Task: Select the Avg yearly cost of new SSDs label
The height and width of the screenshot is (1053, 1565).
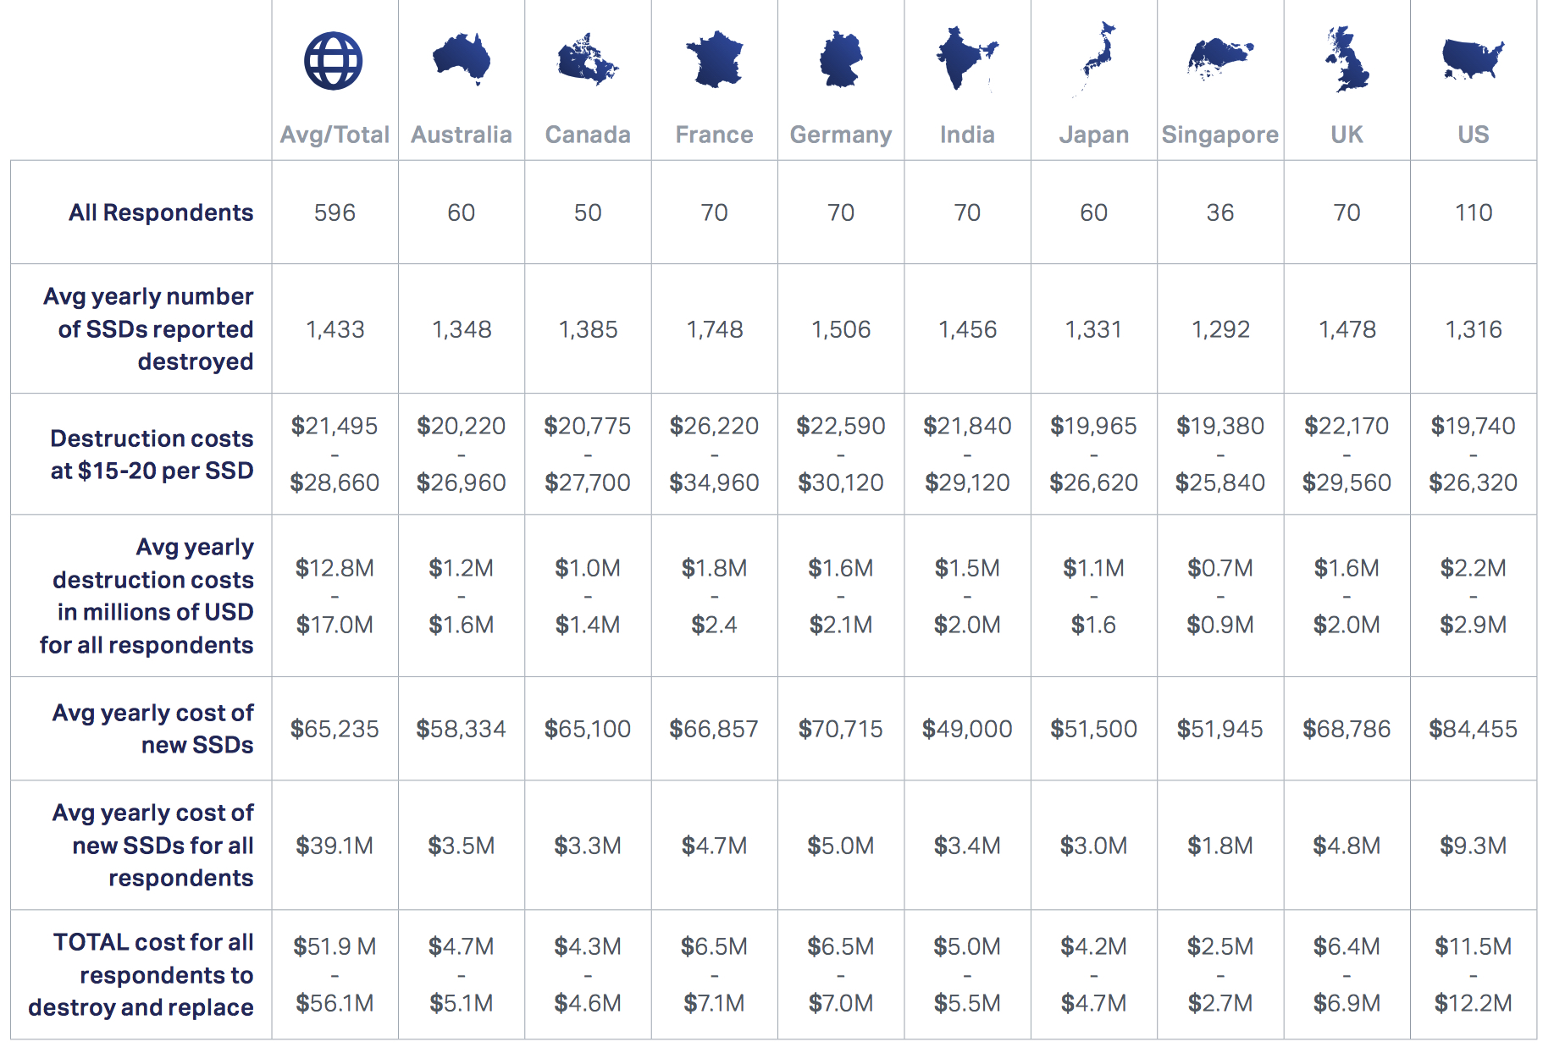Action: tap(152, 729)
